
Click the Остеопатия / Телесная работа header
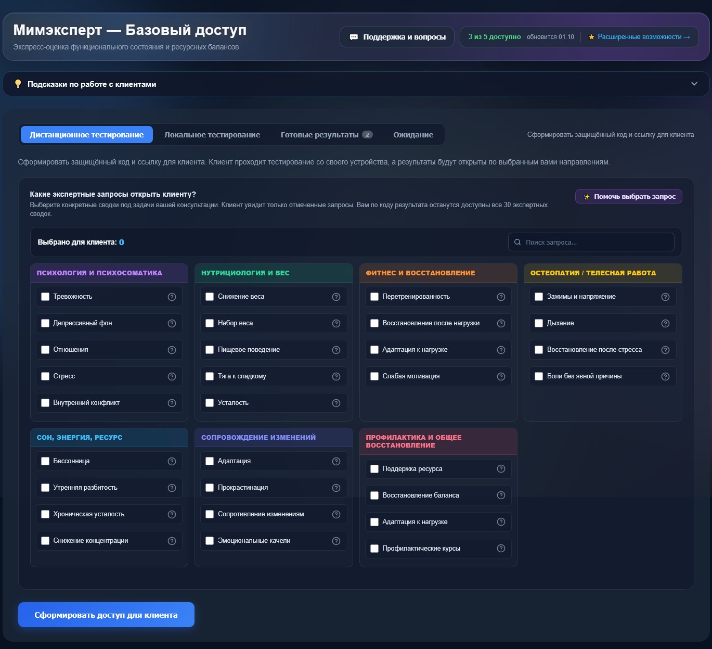tap(603, 273)
